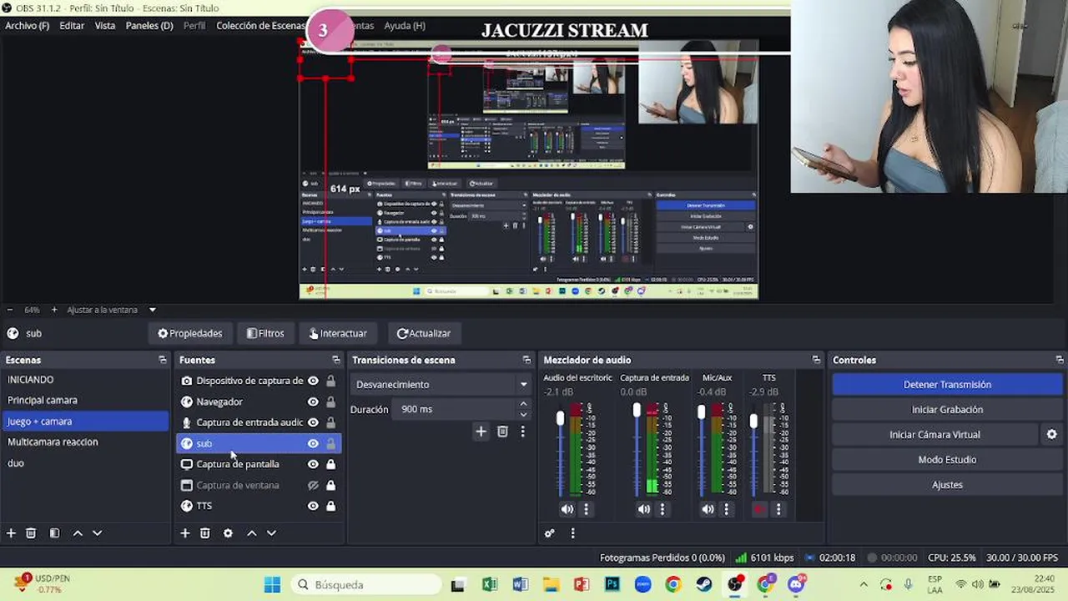1068x601 pixels.
Task: Open the Editar menu
Action: tap(72, 26)
